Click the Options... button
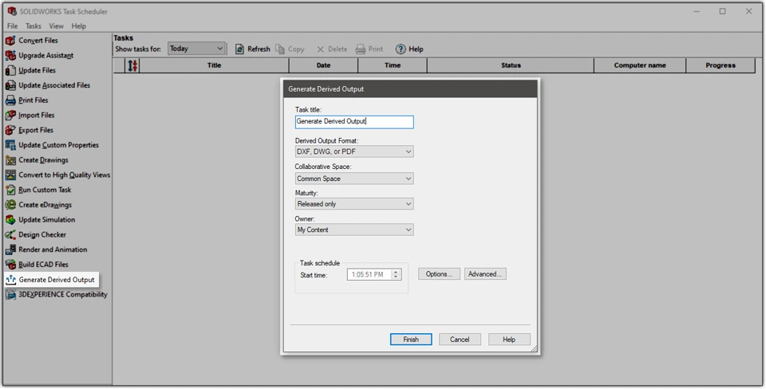This screenshot has width=766, height=389. tap(439, 273)
